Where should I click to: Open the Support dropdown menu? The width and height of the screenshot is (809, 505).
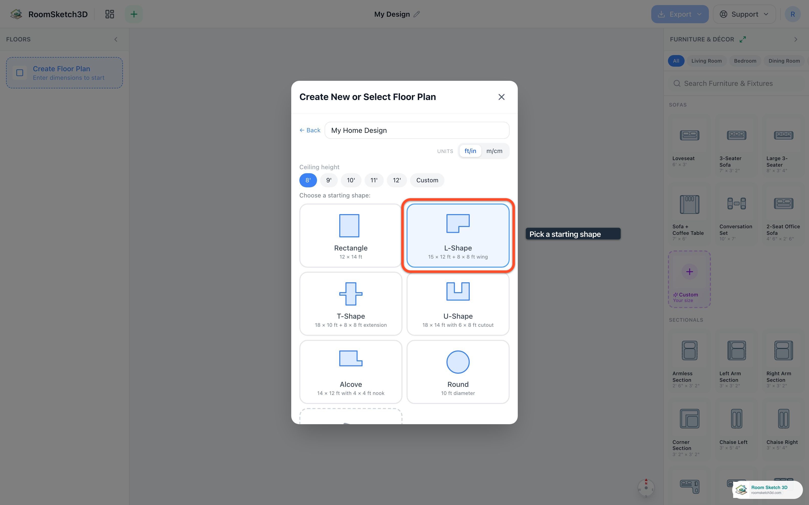click(744, 14)
